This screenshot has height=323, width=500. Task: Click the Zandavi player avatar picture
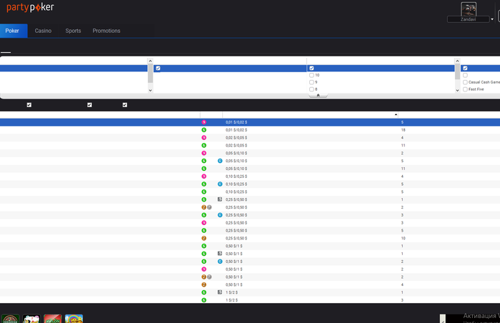pos(469,9)
